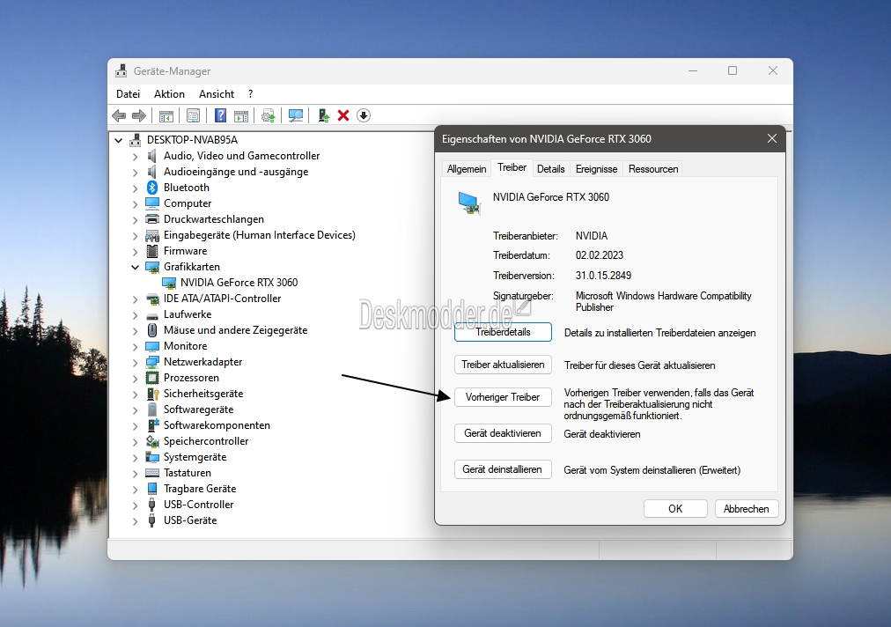Select the Monitore category icon
The image size is (891, 627).
click(x=152, y=346)
